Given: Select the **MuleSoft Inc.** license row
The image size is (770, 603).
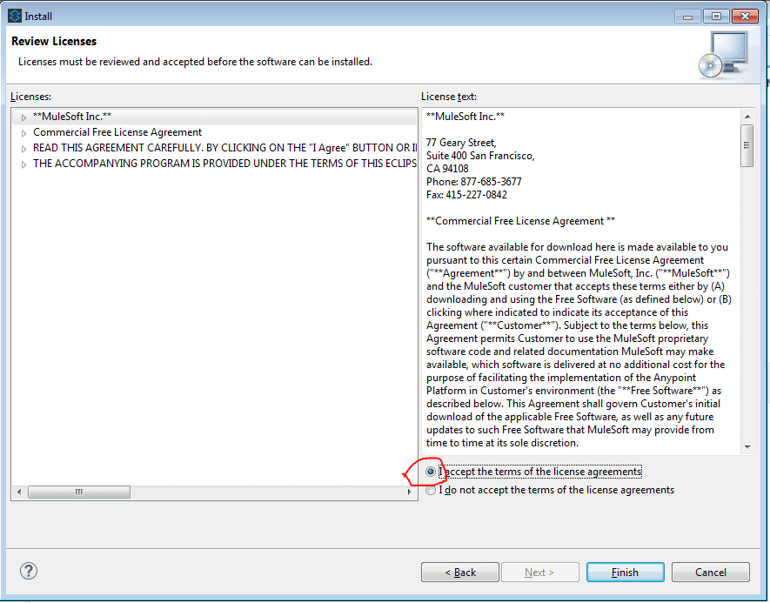Looking at the screenshot, I should click(215, 117).
